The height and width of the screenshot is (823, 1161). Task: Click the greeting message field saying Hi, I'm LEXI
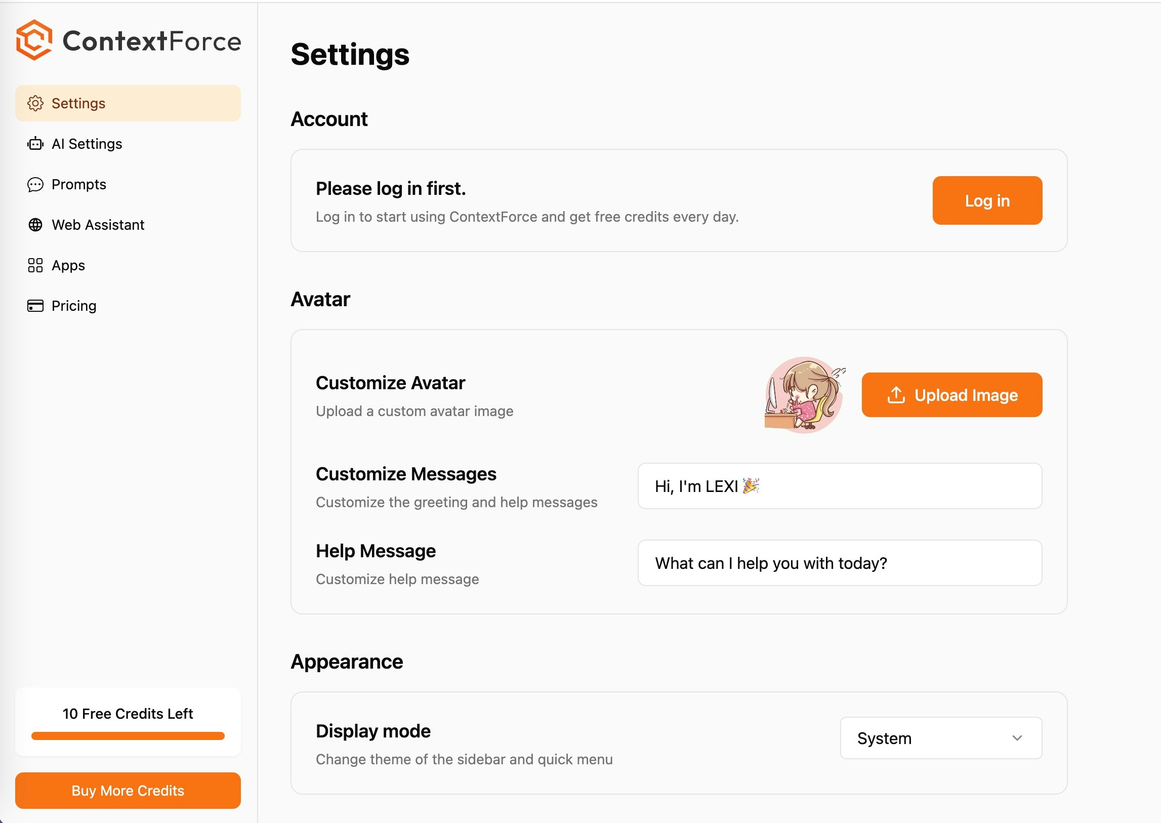[x=839, y=486]
